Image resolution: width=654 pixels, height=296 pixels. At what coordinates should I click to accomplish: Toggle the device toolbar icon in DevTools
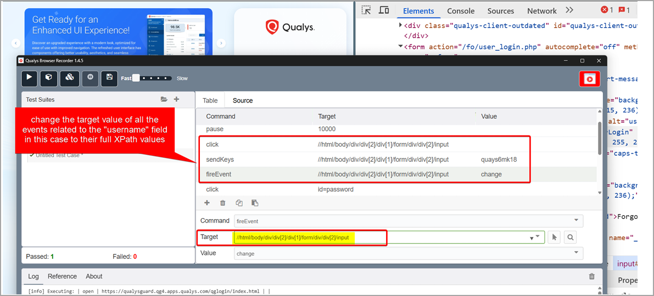[384, 10]
